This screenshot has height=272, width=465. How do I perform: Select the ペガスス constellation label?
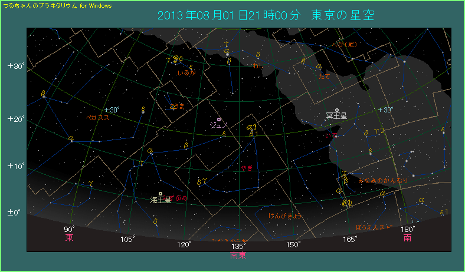97,118
